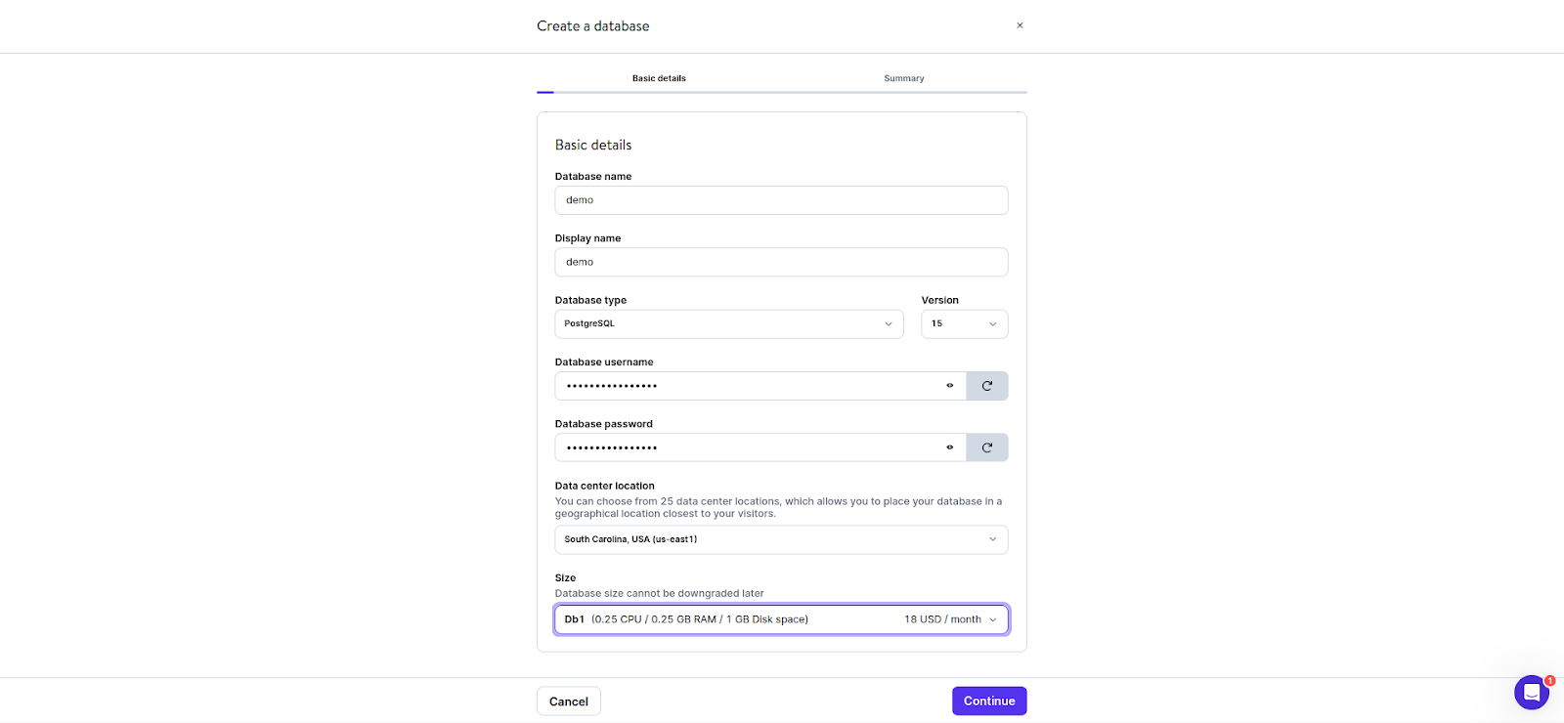Image resolution: width=1564 pixels, height=723 pixels.
Task: Switch to the Summary step tab
Action: coord(903,78)
